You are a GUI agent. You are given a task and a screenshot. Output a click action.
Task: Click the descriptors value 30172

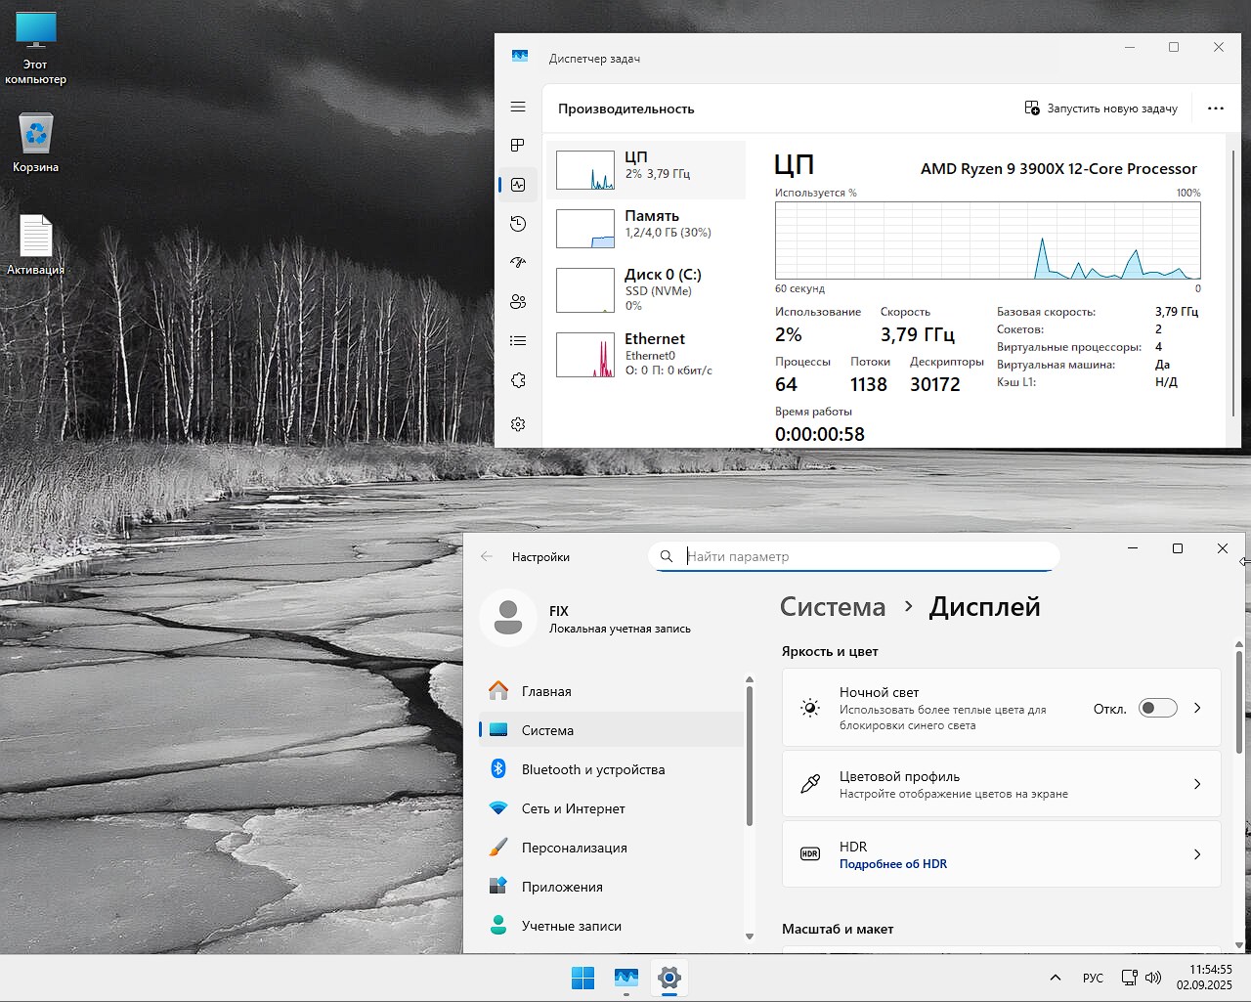(x=935, y=384)
